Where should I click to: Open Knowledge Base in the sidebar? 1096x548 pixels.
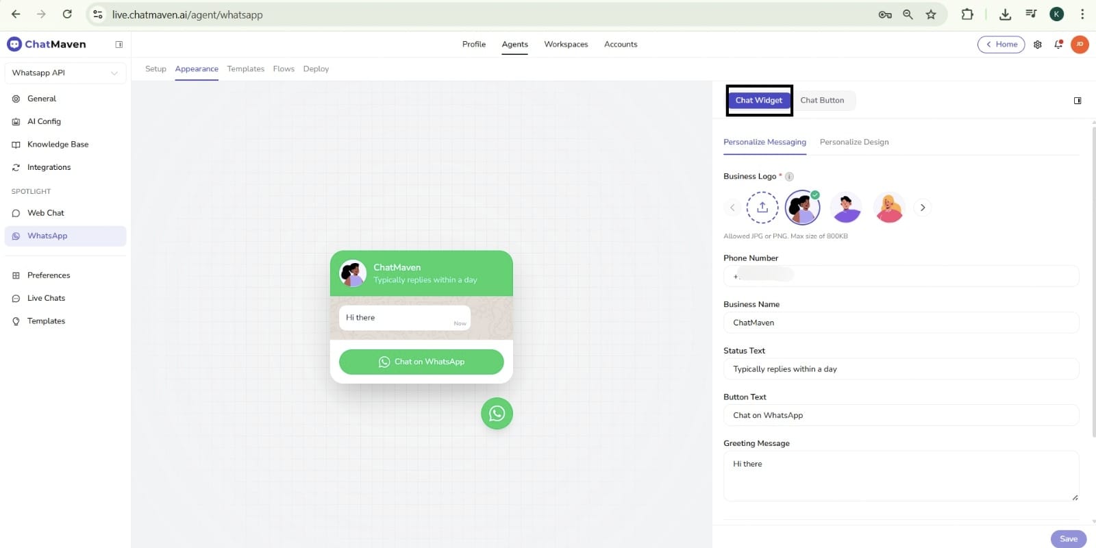pyautogui.click(x=58, y=145)
